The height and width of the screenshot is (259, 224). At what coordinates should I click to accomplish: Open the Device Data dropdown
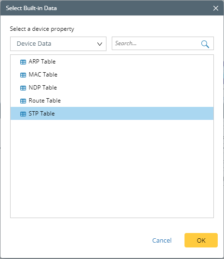pos(58,44)
